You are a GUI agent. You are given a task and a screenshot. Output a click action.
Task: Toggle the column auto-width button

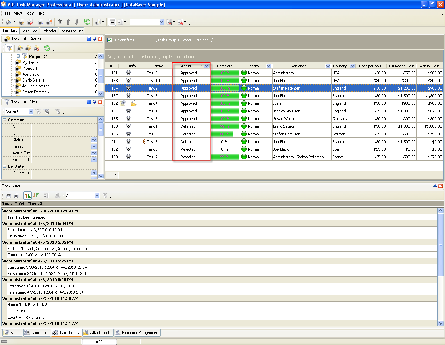(112, 22)
